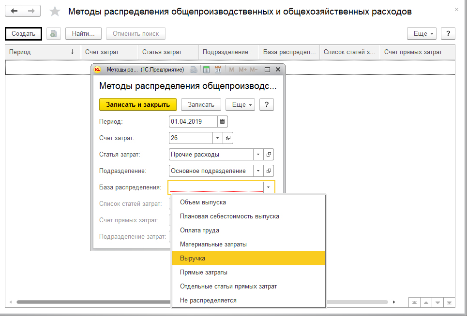Jump to the first list row with the top arrow
The image size is (467, 316).
coord(414,302)
